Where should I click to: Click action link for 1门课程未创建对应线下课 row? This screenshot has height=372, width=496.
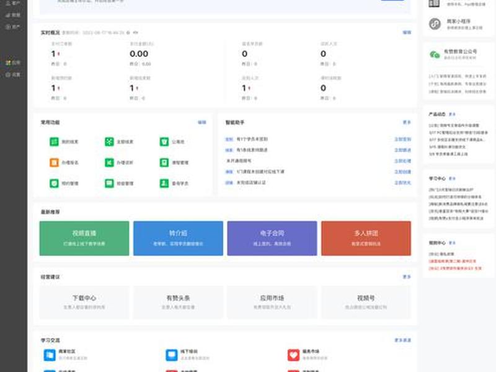click(x=402, y=172)
